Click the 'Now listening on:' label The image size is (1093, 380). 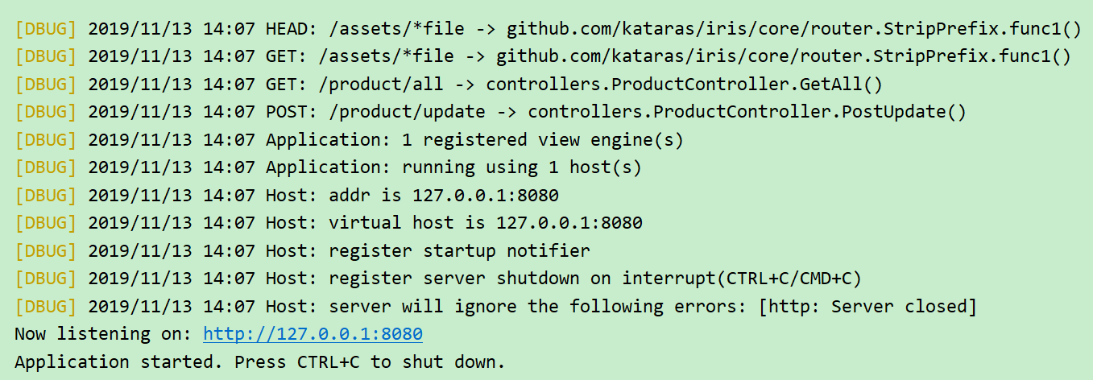103,334
